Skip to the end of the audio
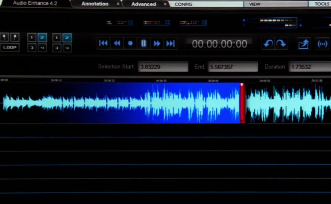 170,43
